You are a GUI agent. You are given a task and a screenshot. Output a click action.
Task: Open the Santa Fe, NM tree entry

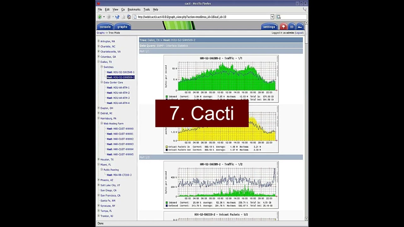pyautogui.click(x=108, y=201)
